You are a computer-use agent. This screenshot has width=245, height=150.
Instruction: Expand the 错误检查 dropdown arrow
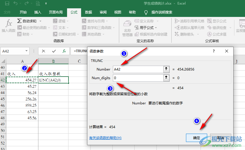(x=230, y=28)
